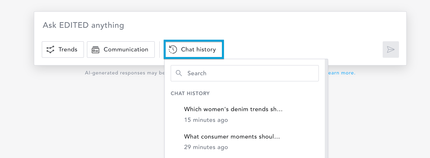Click the vertical divider beside Communication button
This screenshot has width=430, height=158.
point(159,49)
